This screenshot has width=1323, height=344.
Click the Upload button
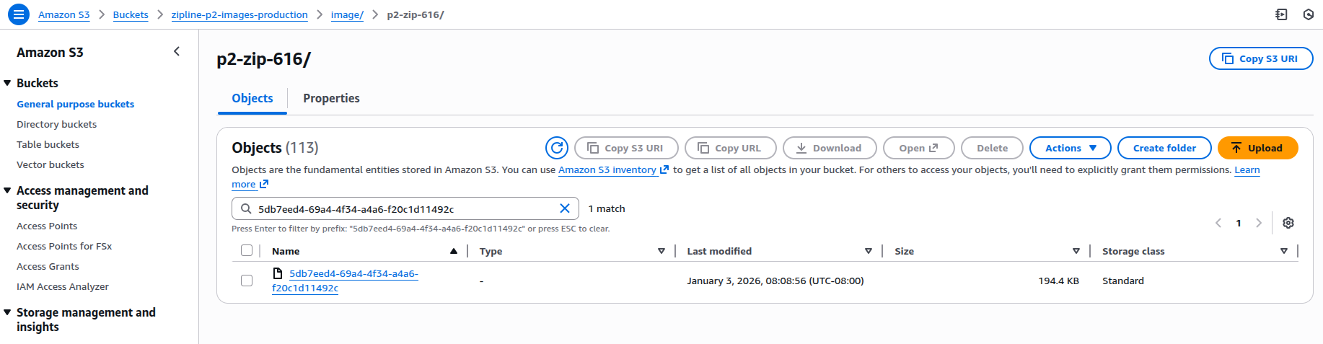pyautogui.click(x=1257, y=148)
